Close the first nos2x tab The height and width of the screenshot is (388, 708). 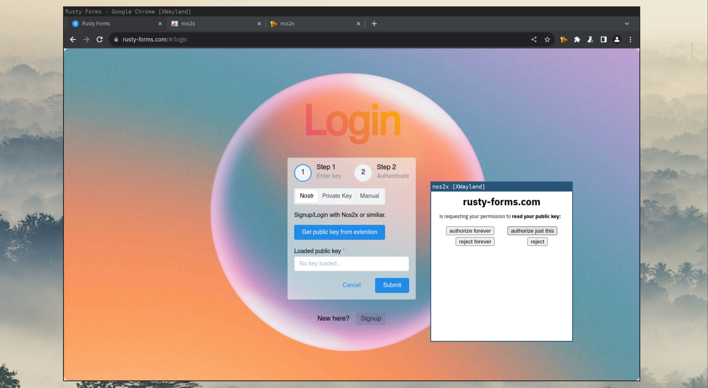click(x=259, y=24)
